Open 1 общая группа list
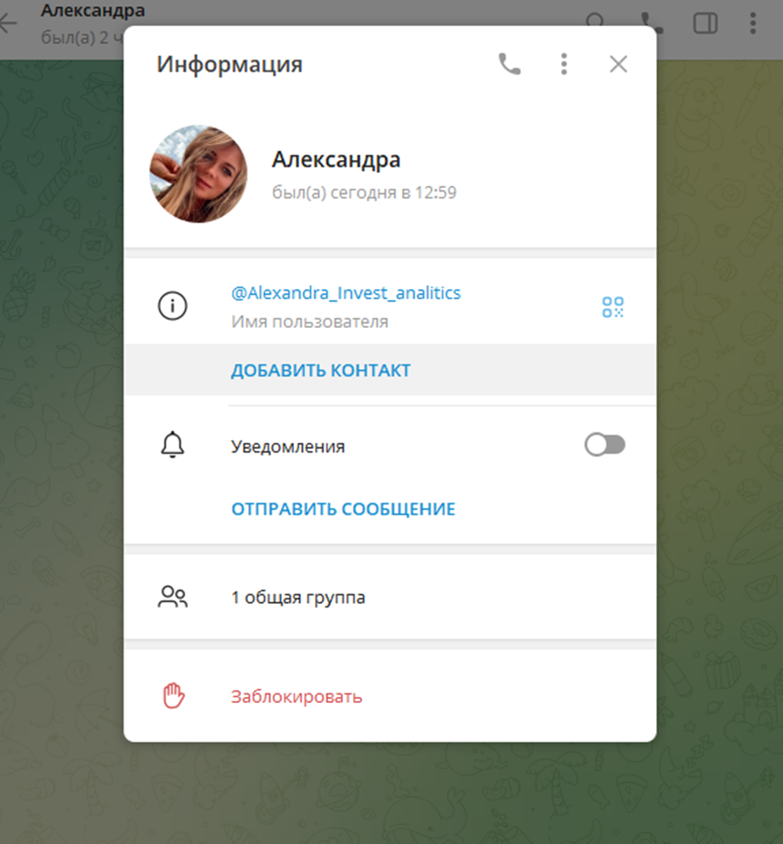The height and width of the screenshot is (844, 783). tap(298, 597)
